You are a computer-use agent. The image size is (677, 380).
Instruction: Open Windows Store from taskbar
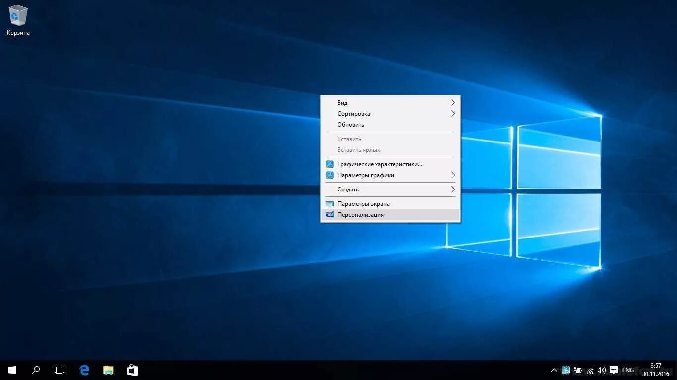tap(132, 370)
